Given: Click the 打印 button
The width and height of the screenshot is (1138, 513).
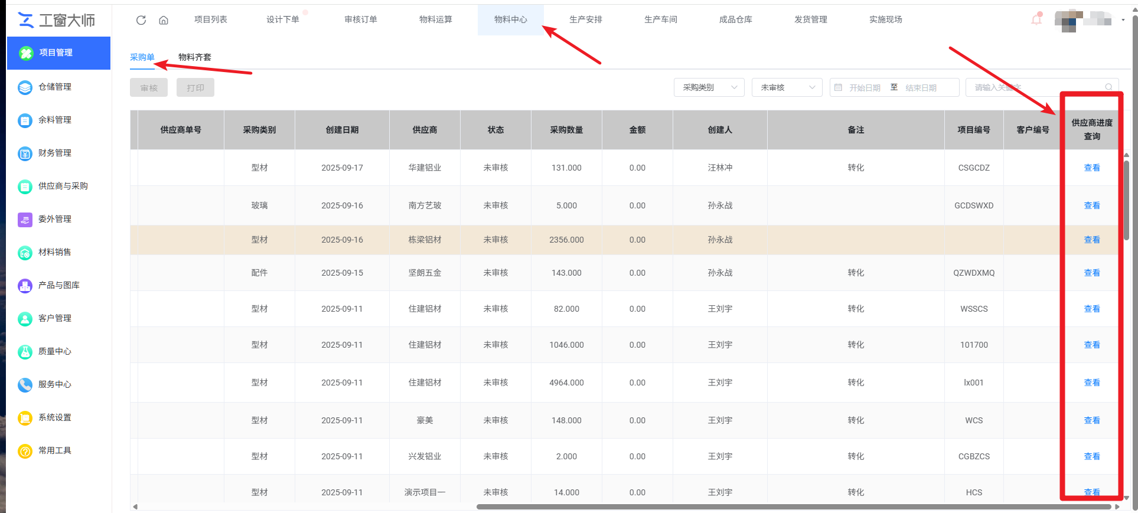Looking at the screenshot, I should coord(195,88).
